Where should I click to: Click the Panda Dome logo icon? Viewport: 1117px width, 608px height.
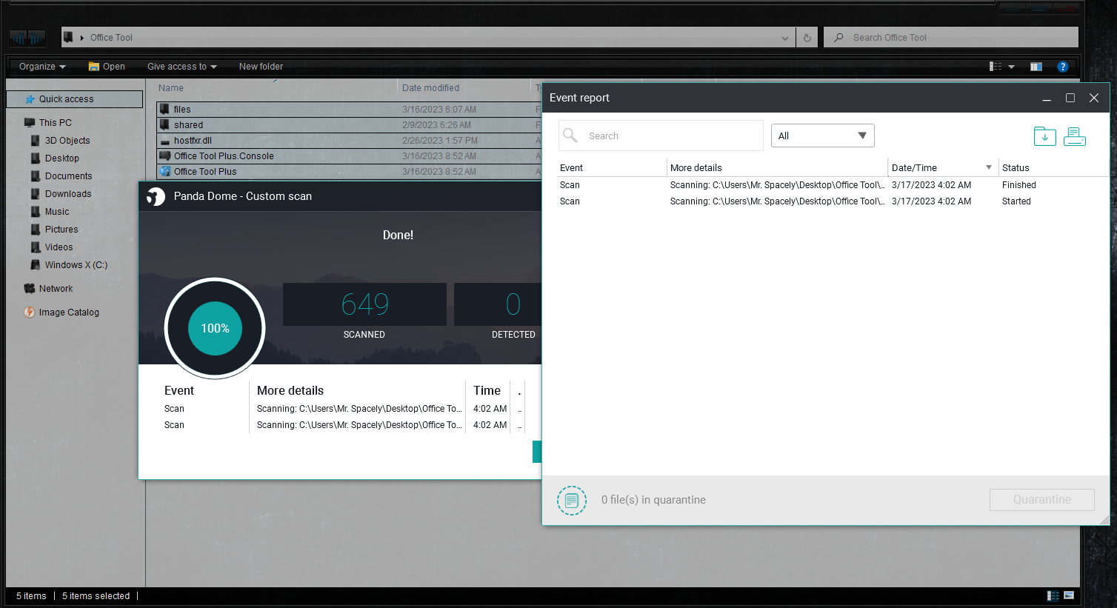(x=156, y=196)
